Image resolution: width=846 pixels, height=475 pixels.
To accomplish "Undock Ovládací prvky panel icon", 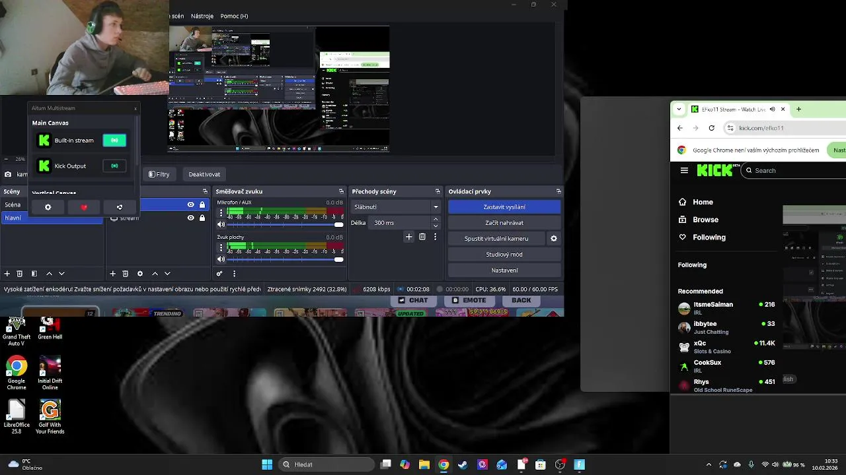I will (x=558, y=191).
